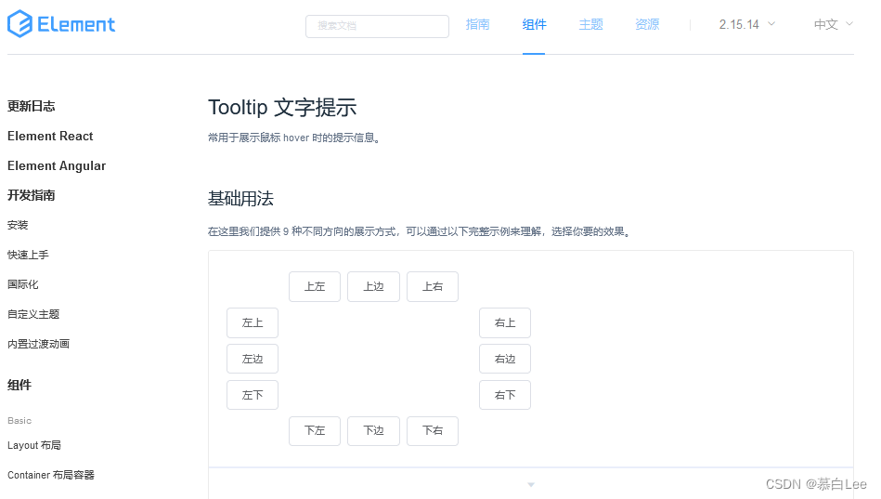Click the 右下 tooltip demo button
The image size is (881, 499).
pyautogui.click(x=504, y=395)
